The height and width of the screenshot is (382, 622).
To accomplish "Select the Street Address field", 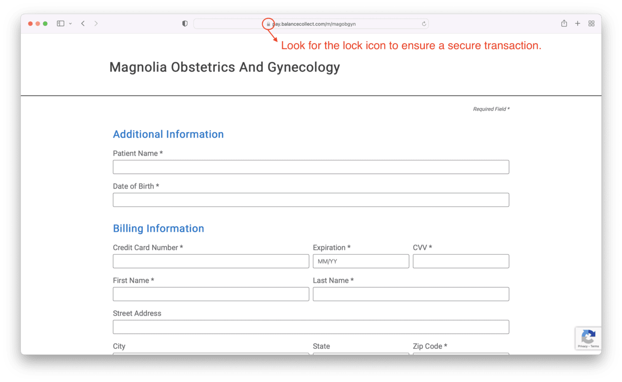I will [311, 327].
